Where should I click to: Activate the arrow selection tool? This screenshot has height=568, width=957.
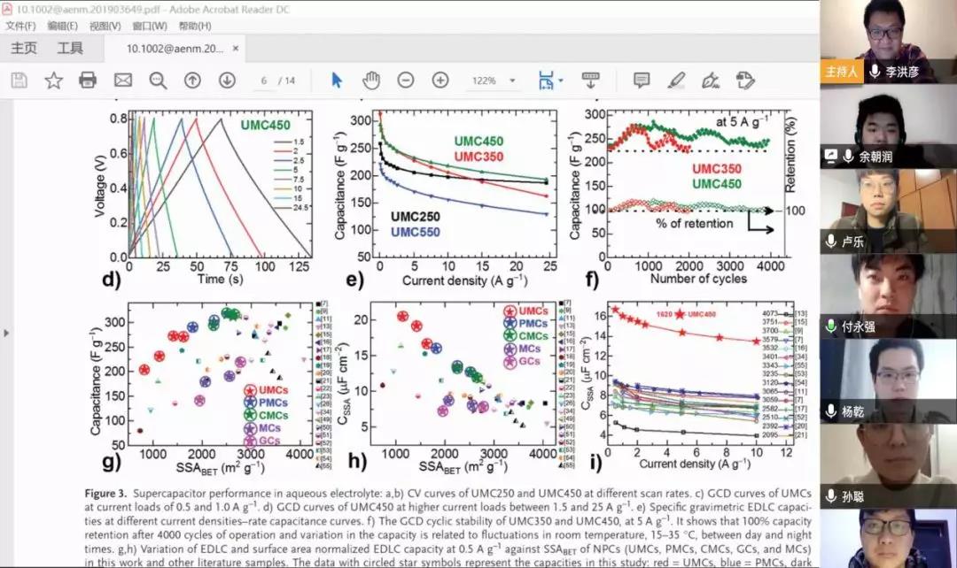coord(337,81)
